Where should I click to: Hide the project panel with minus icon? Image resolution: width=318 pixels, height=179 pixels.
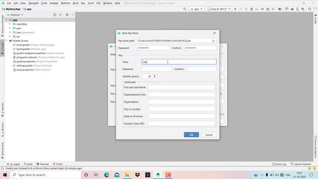[73, 15]
